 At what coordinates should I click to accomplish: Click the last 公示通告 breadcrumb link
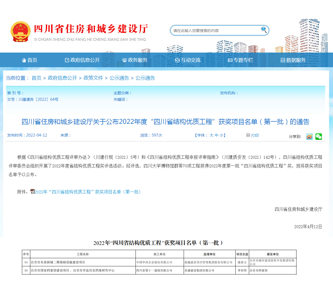point(145,78)
